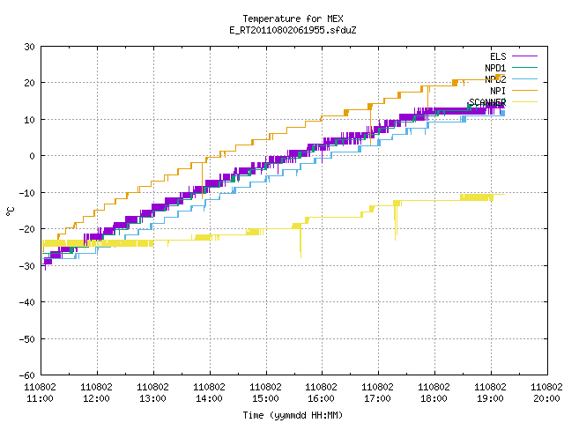Click the light blue NPD2 legend line sample
564x423 pixels.
(525, 78)
